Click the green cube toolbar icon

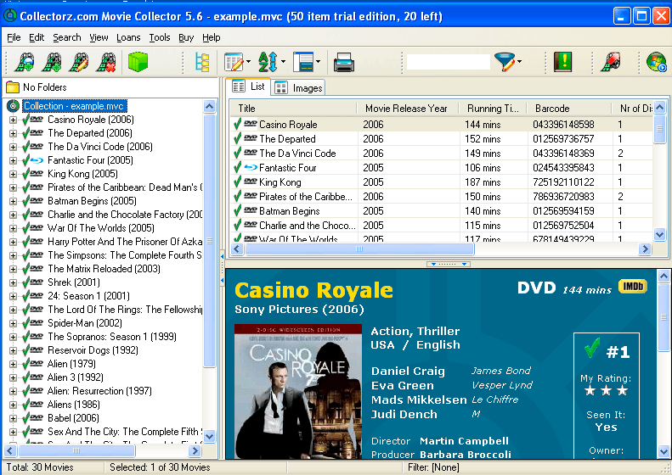pyautogui.click(x=138, y=62)
